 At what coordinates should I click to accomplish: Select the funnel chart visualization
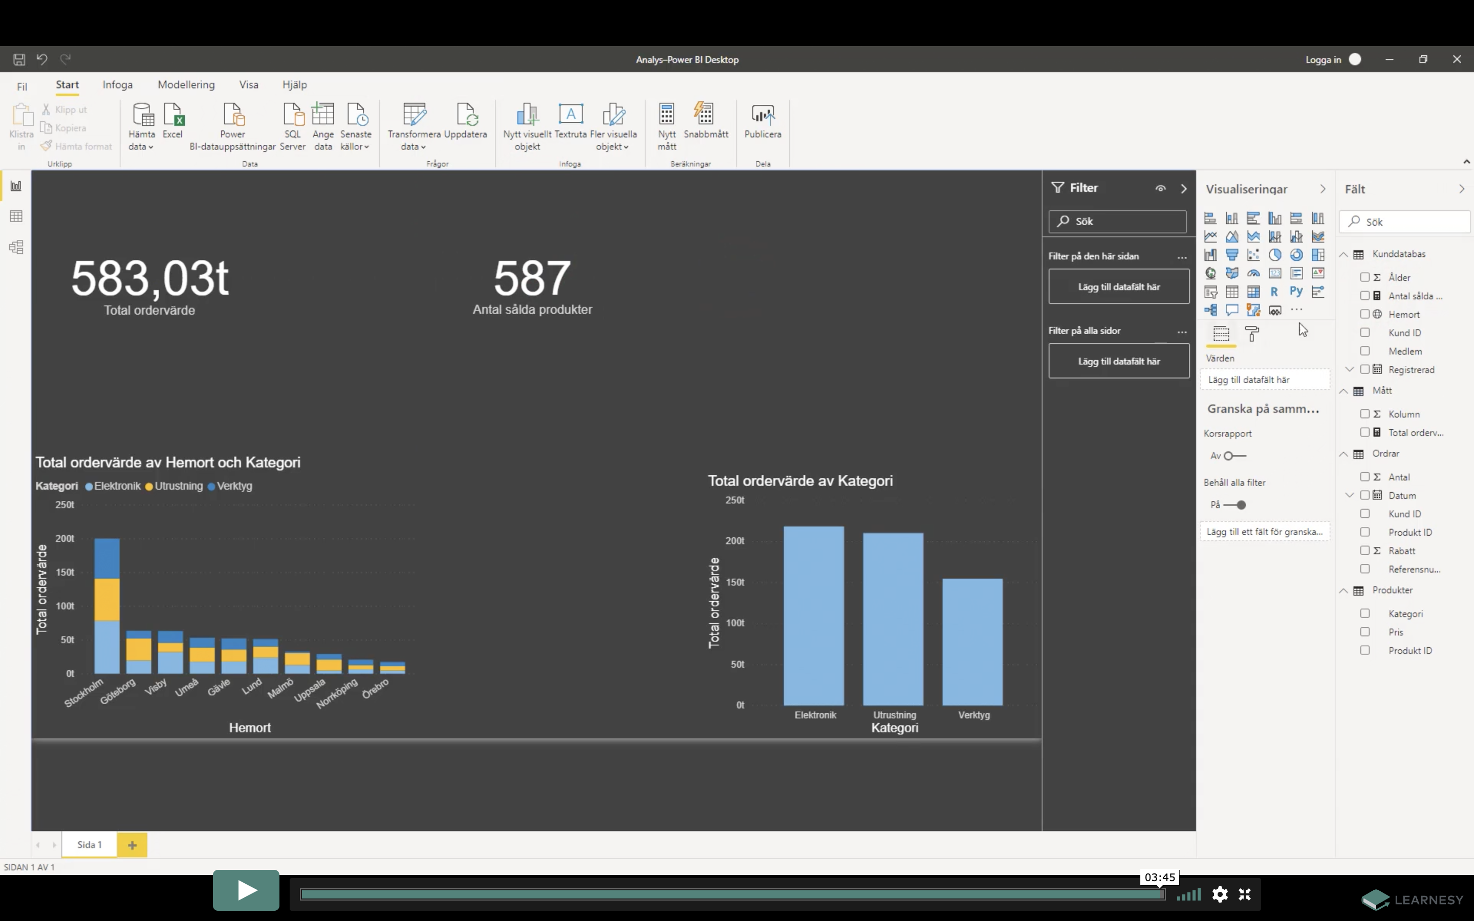[x=1231, y=255]
